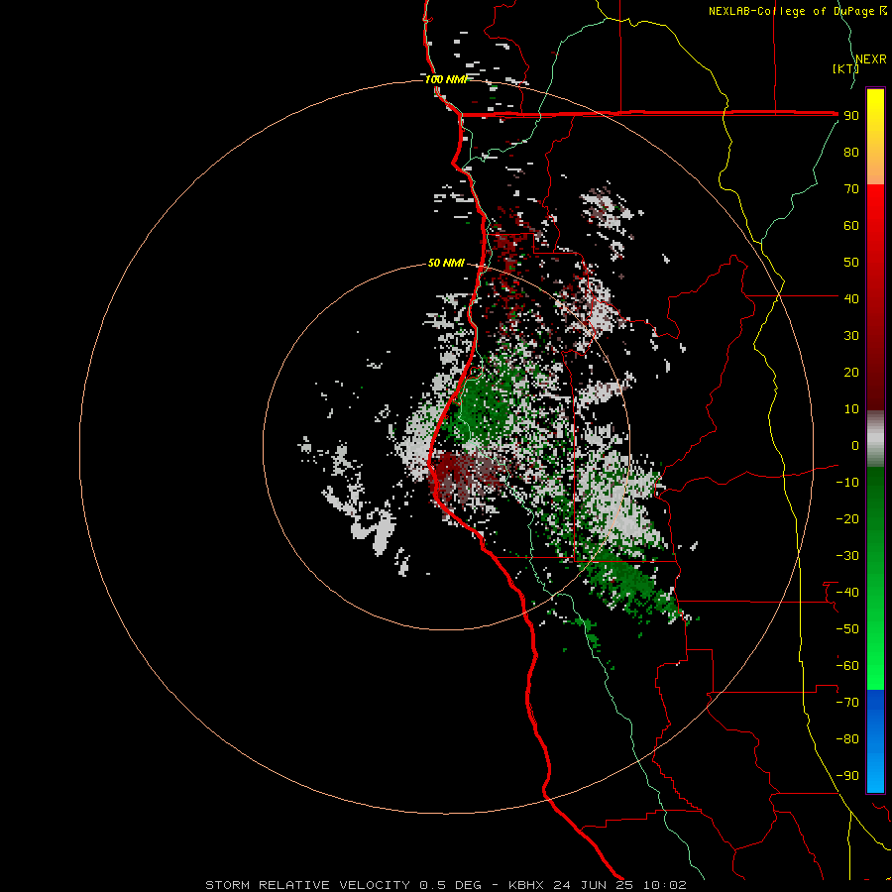
Task: Click the 60 value on the velocity scale
Action: click(851, 225)
